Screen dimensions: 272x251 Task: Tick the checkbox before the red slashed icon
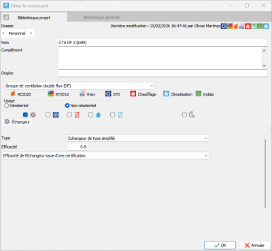[69, 115]
